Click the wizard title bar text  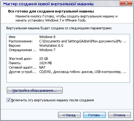coord(48,4)
